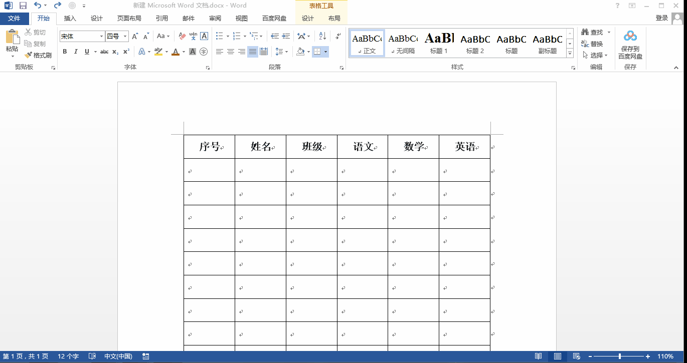Screen dimensions: 687x363
Task: Clear all formatting with the eraser icon
Action: click(182, 36)
